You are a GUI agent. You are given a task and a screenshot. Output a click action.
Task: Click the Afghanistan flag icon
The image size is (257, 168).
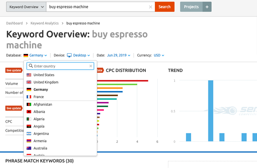29,105
